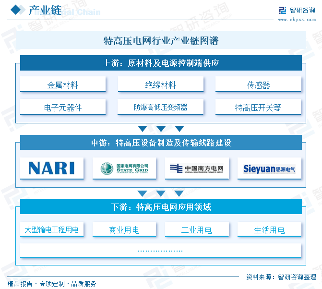Click the 智研咨询 brand name text
This screenshot has width=322, height=289.
[302, 10]
